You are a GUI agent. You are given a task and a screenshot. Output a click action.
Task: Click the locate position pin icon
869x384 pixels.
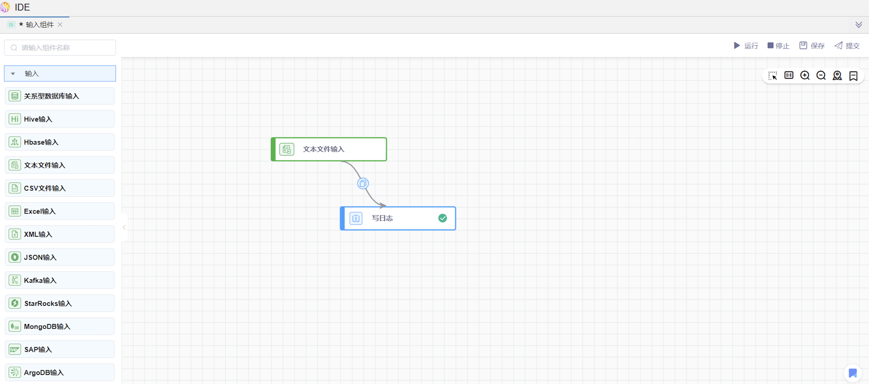click(837, 76)
